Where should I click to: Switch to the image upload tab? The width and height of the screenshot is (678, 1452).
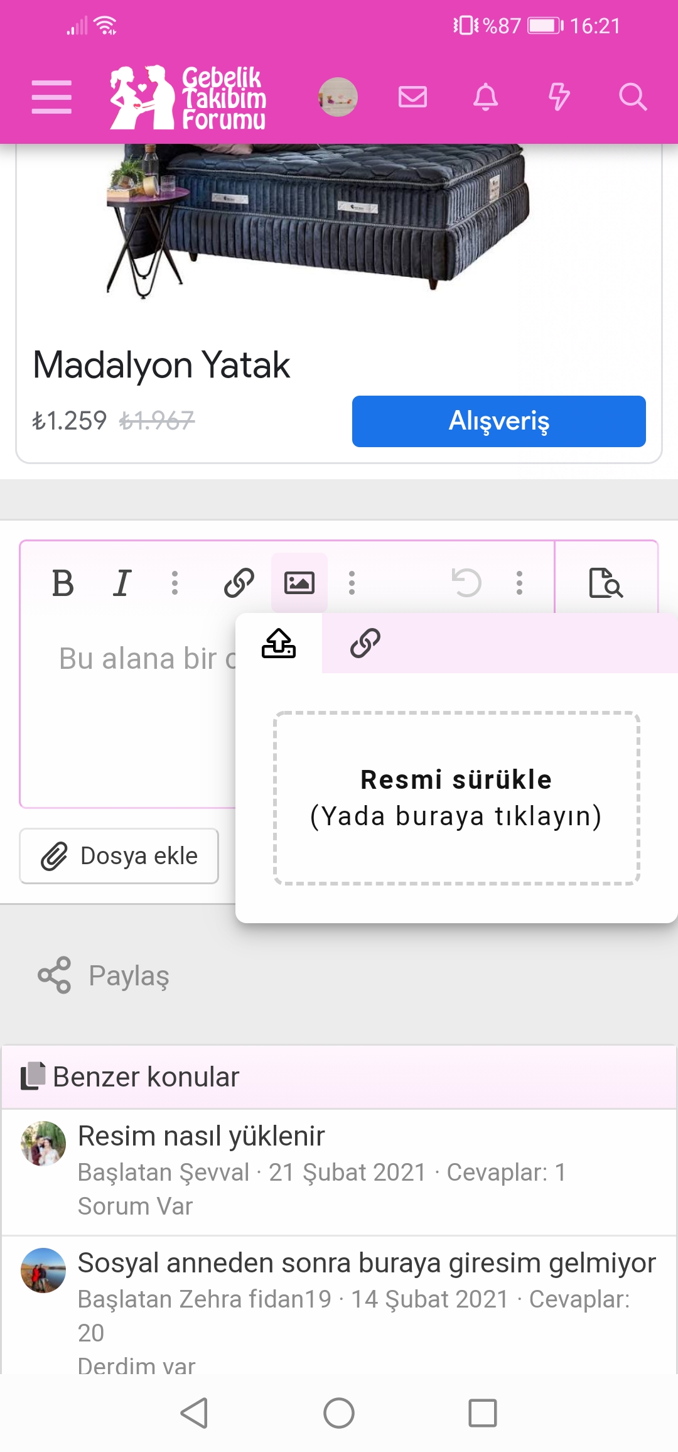277,643
